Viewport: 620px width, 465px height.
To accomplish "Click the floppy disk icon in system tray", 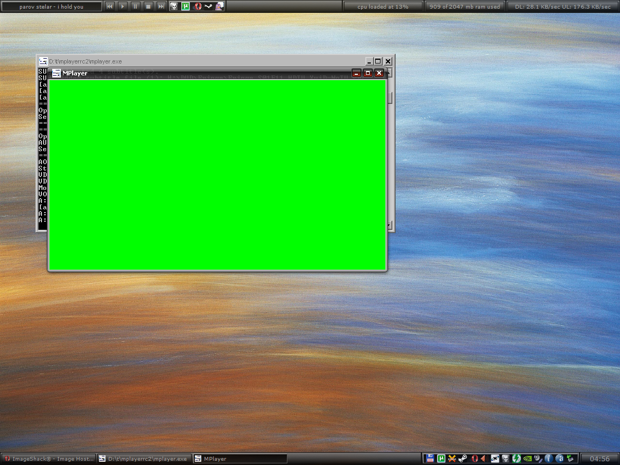I will pos(430,459).
